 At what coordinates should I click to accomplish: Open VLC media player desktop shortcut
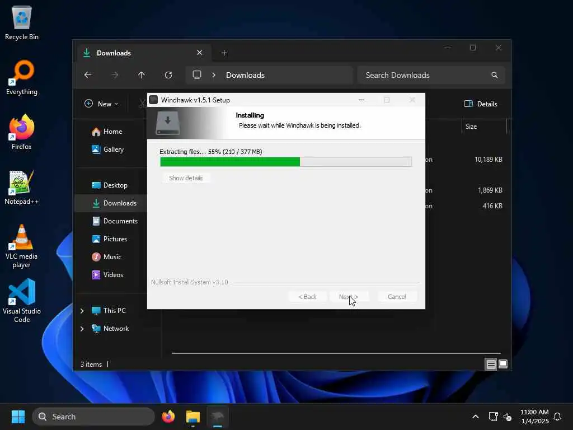click(x=22, y=246)
